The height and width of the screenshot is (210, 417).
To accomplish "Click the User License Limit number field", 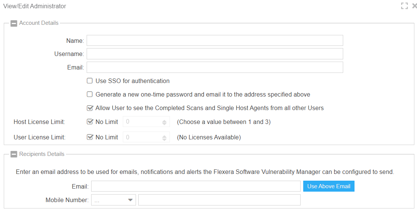I will click(x=141, y=137).
